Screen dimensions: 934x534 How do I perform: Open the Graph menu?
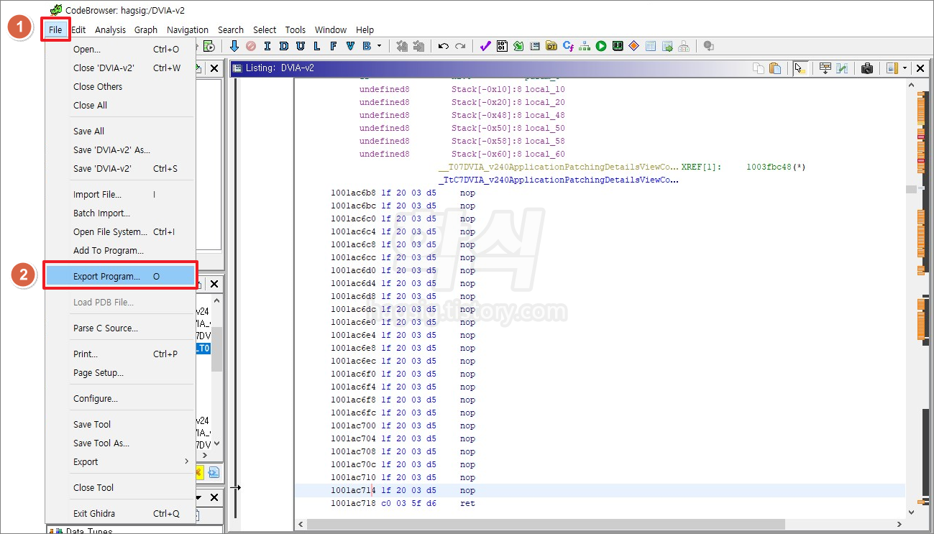(146, 29)
